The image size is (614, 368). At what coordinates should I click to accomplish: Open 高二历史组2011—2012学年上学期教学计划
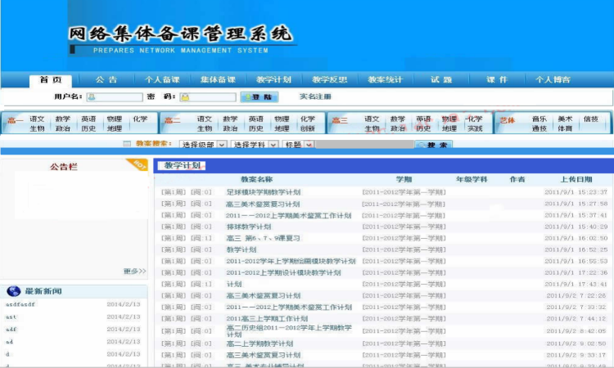(x=289, y=331)
